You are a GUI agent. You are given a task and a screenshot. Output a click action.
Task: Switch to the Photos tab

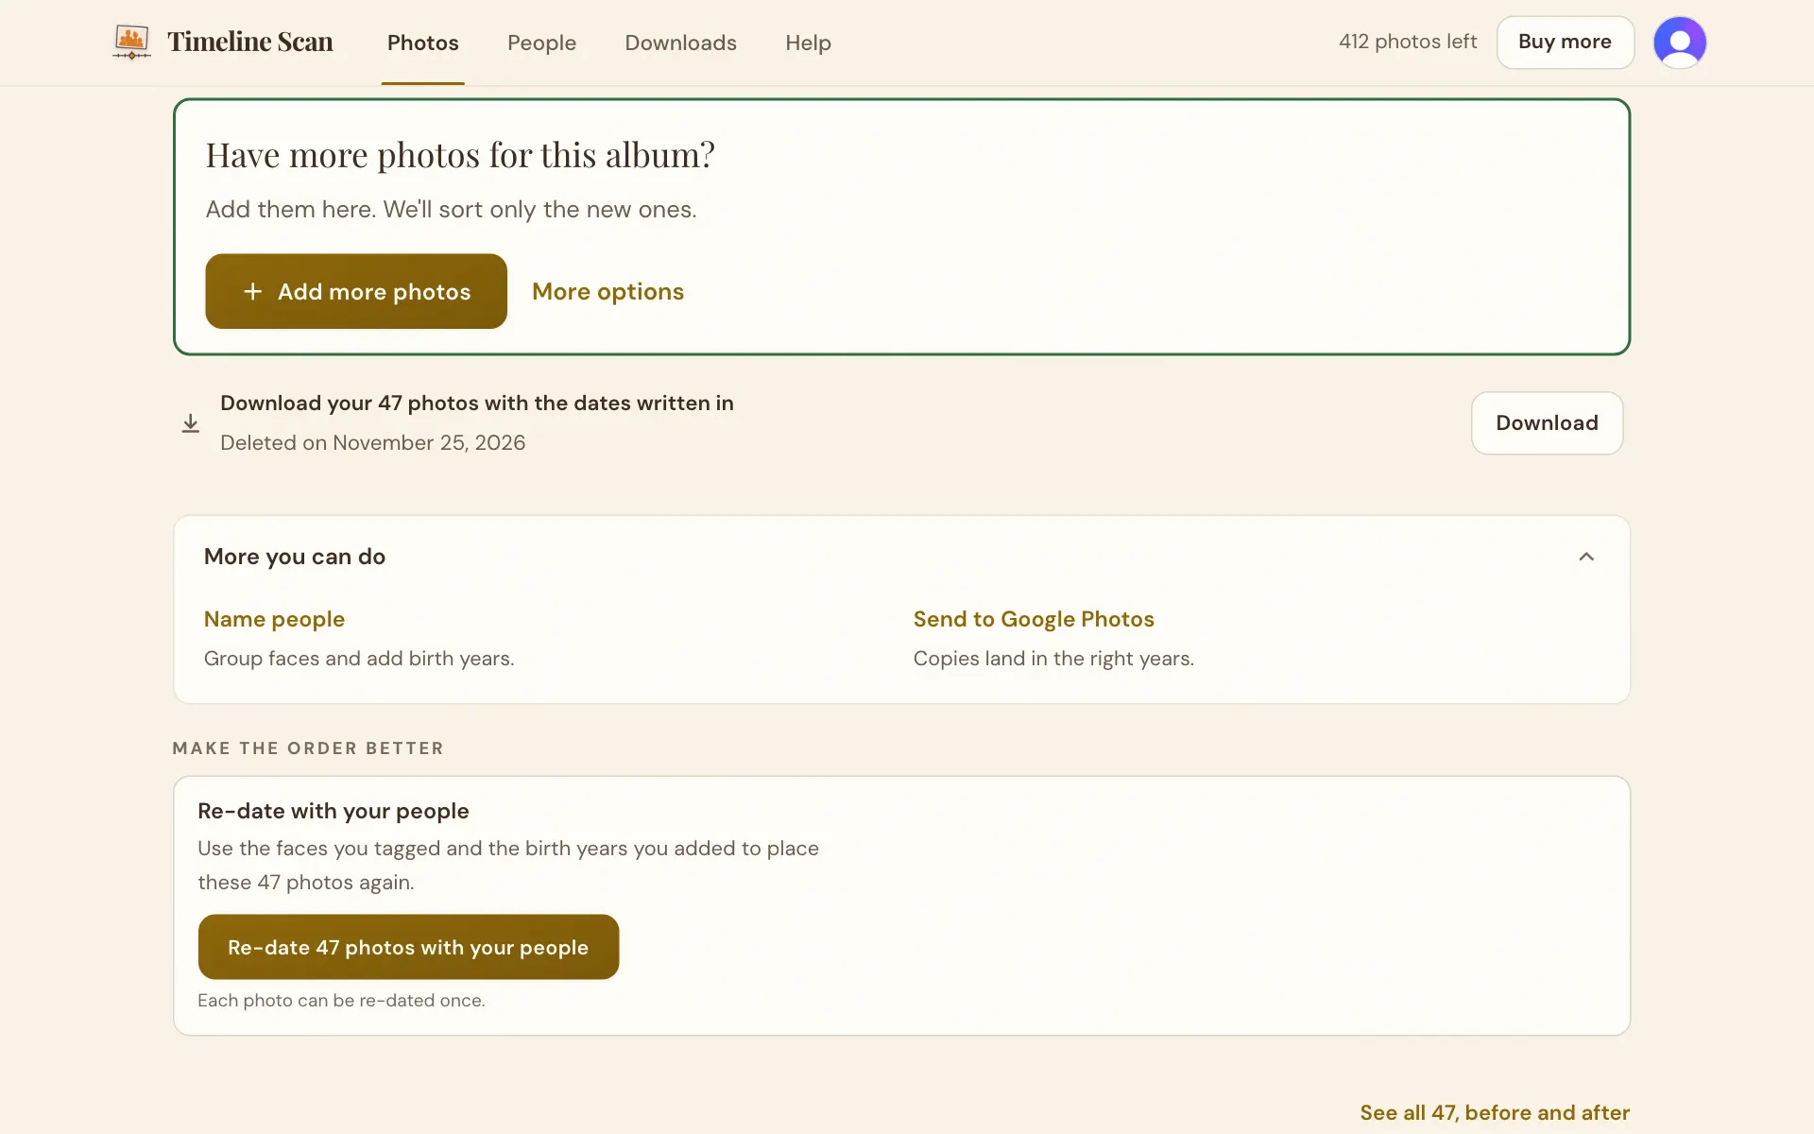tap(422, 43)
